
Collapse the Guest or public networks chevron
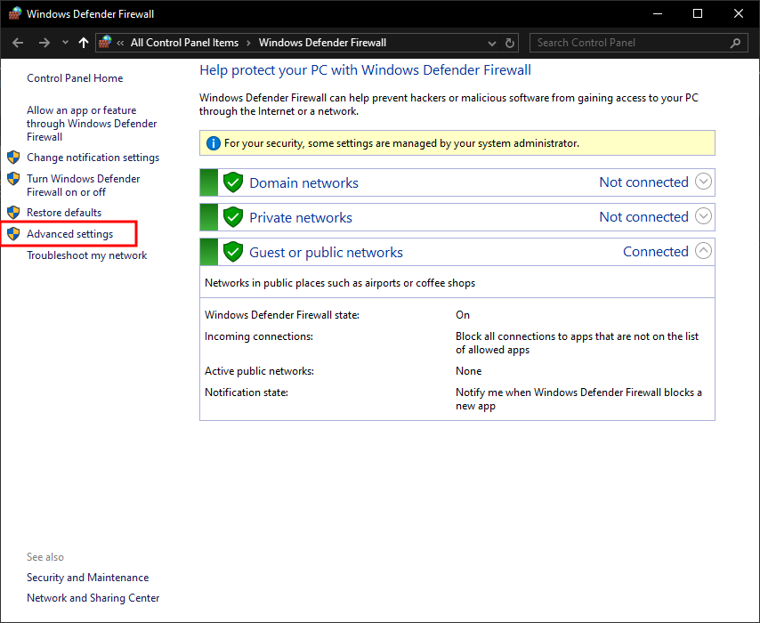[703, 251]
